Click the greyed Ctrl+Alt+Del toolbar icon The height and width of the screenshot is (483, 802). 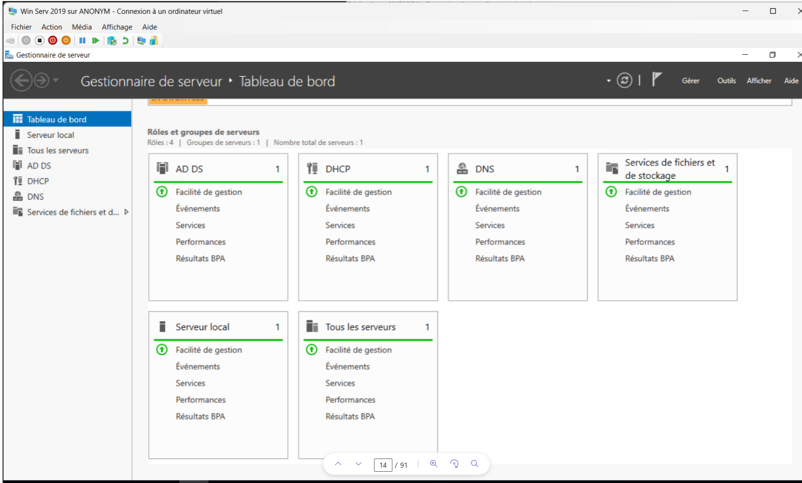[x=10, y=40]
